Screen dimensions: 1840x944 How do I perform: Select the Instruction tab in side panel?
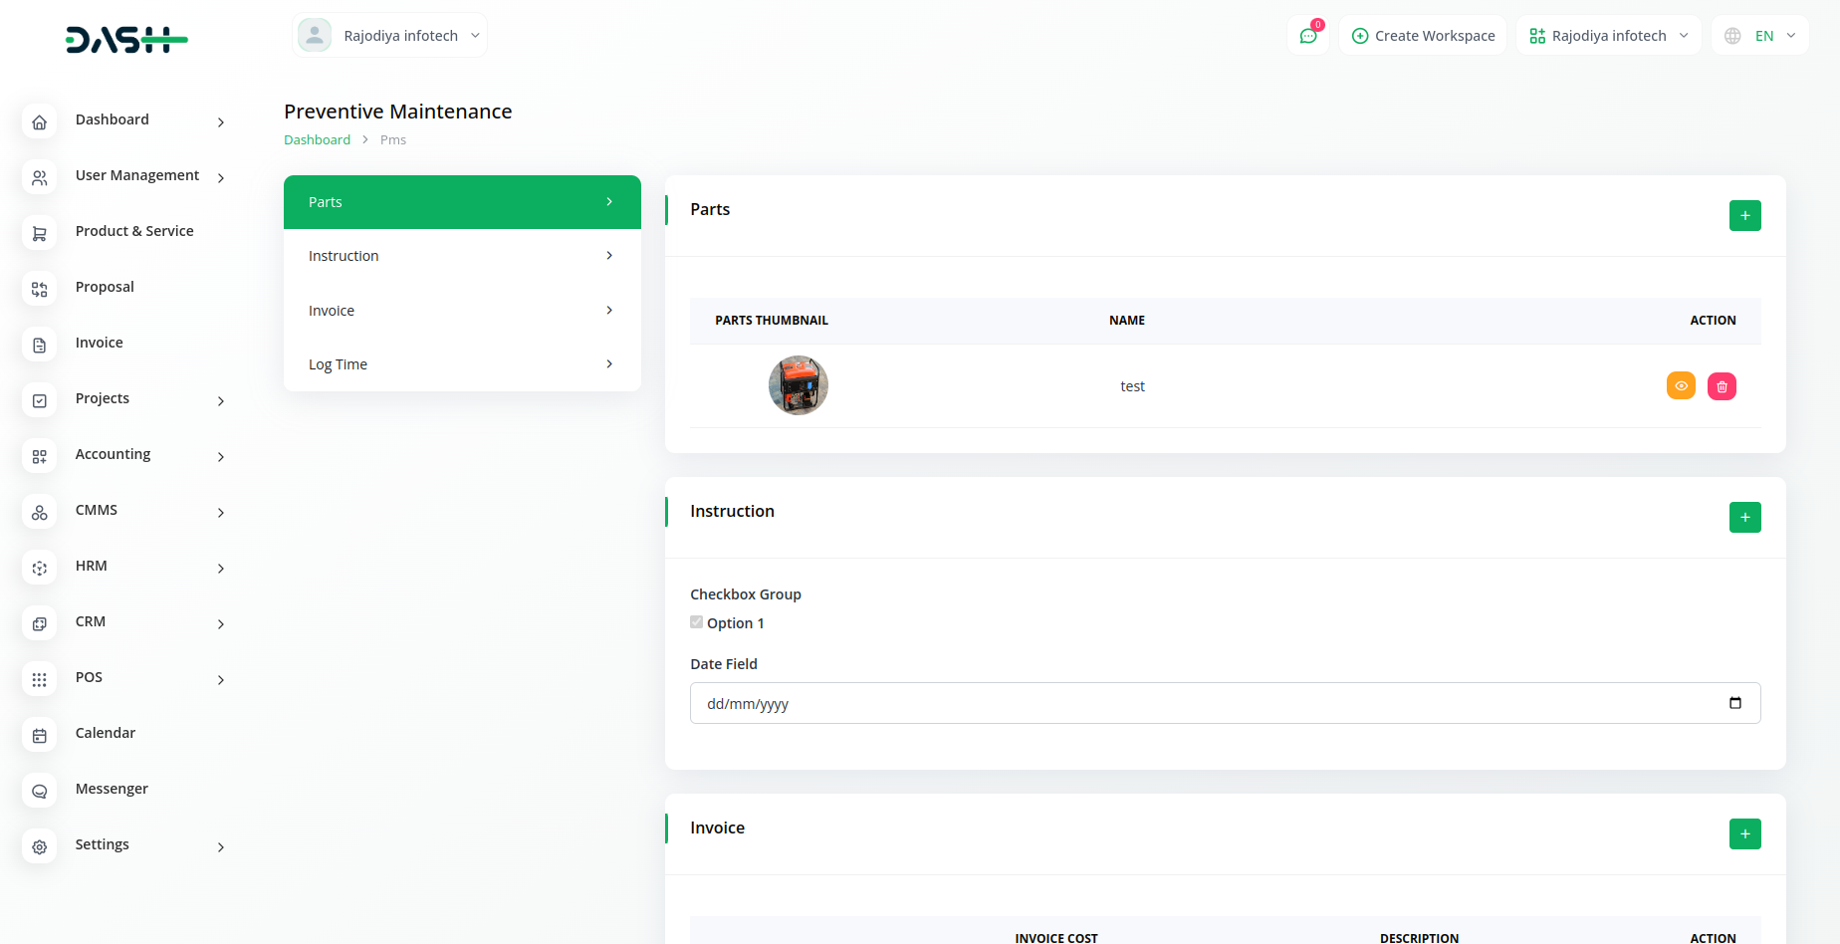(x=462, y=256)
